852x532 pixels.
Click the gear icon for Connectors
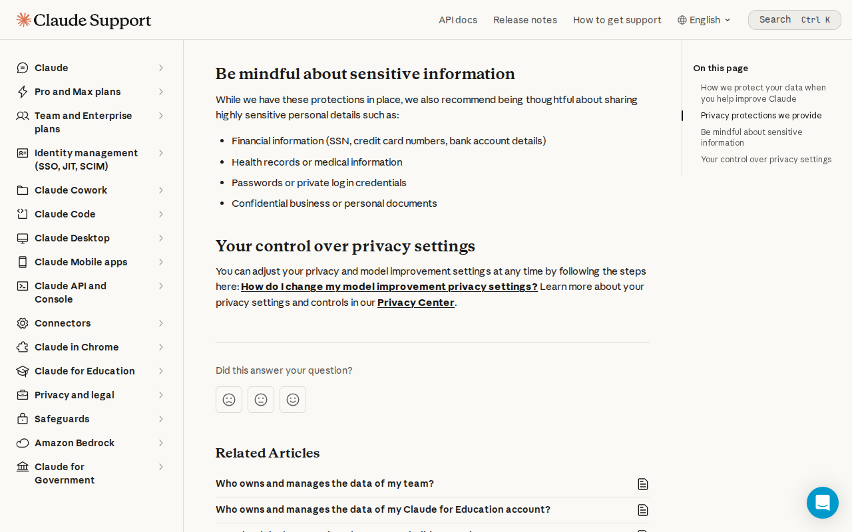coord(23,323)
